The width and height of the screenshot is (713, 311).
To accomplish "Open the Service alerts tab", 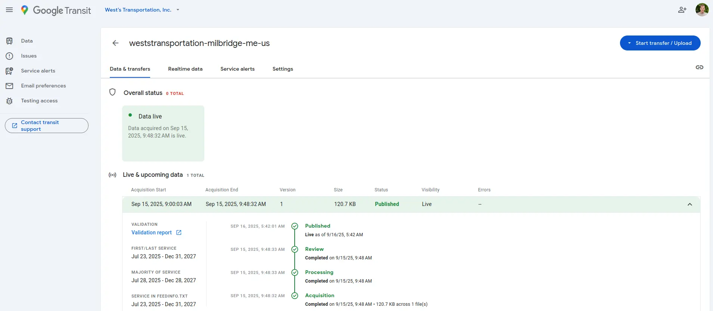I will coord(237,69).
